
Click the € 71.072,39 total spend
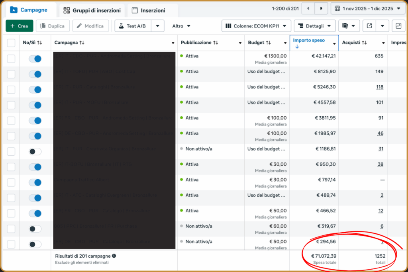[x=324, y=256]
